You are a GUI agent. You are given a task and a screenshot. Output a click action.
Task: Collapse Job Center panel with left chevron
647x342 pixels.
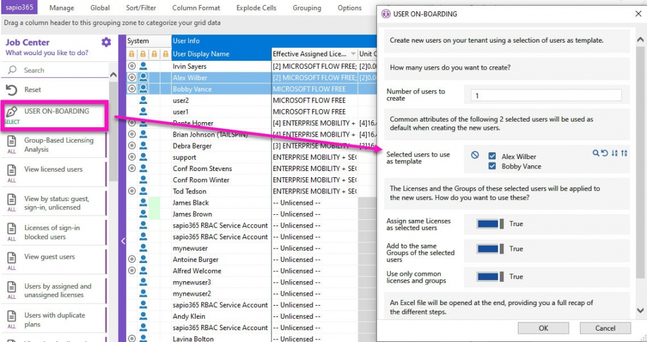pyautogui.click(x=122, y=241)
